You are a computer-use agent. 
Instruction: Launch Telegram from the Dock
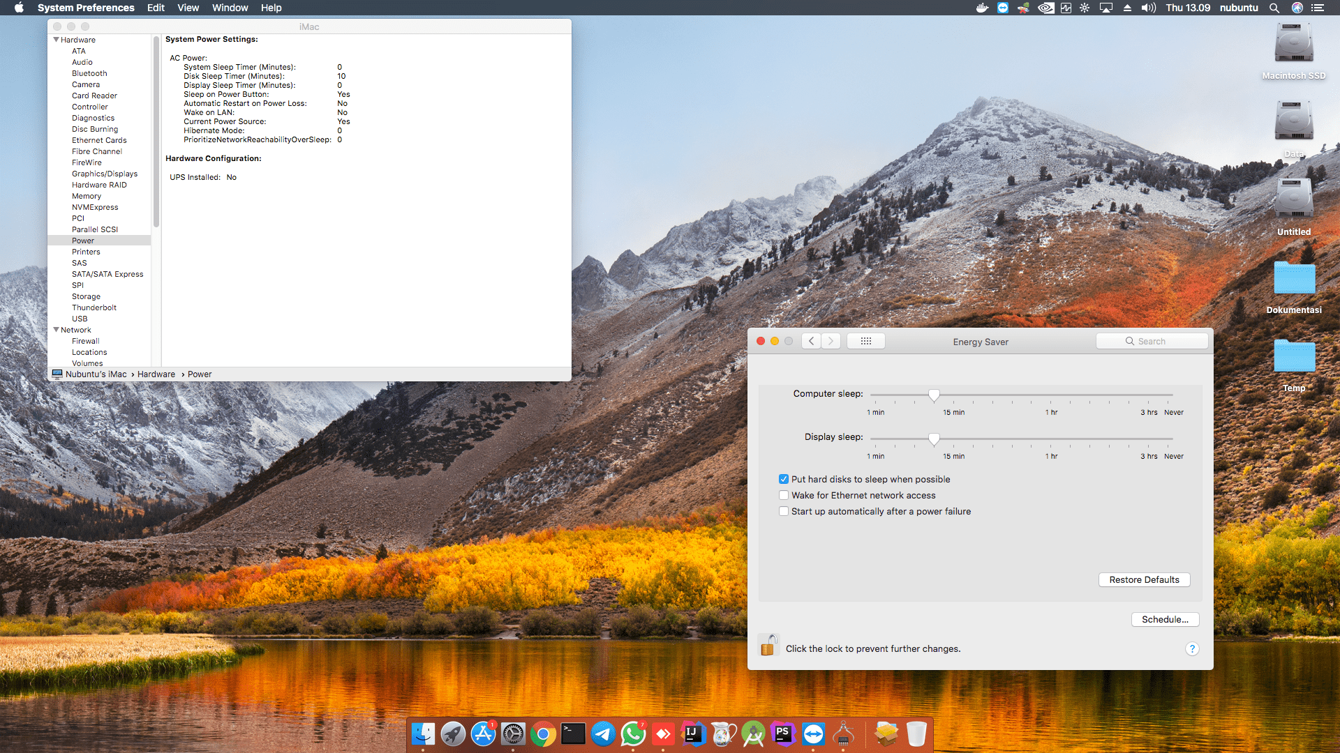[x=603, y=733]
